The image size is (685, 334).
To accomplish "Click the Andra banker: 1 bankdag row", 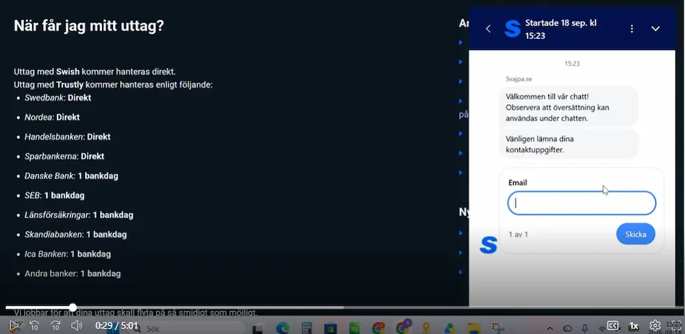I will coord(73,274).
